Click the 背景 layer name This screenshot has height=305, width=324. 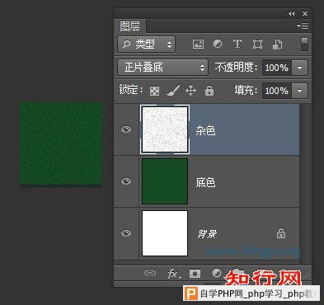207,234
